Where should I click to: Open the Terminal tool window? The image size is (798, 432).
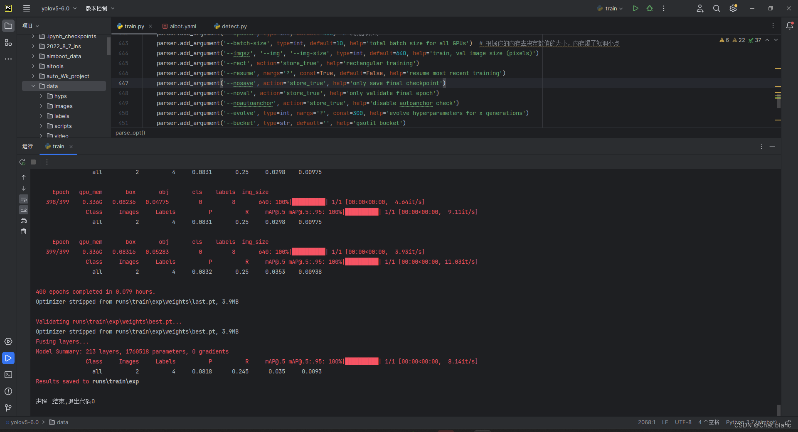8,375
